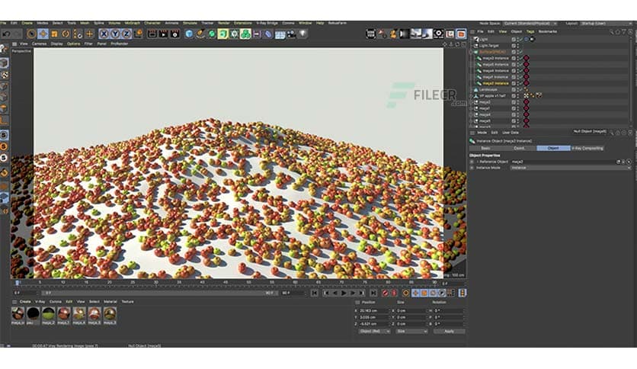This screenshot has width=637, height=369.
Task: Open the Instance Mode dropdown
Action: [571, 168]
